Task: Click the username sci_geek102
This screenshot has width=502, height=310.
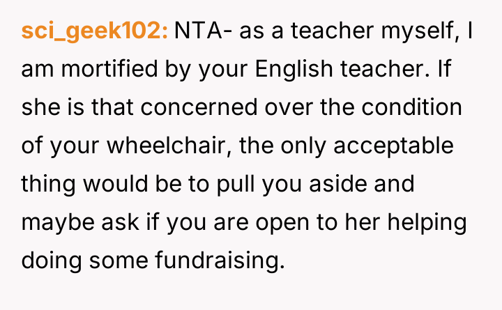Action: click(95, 32)
